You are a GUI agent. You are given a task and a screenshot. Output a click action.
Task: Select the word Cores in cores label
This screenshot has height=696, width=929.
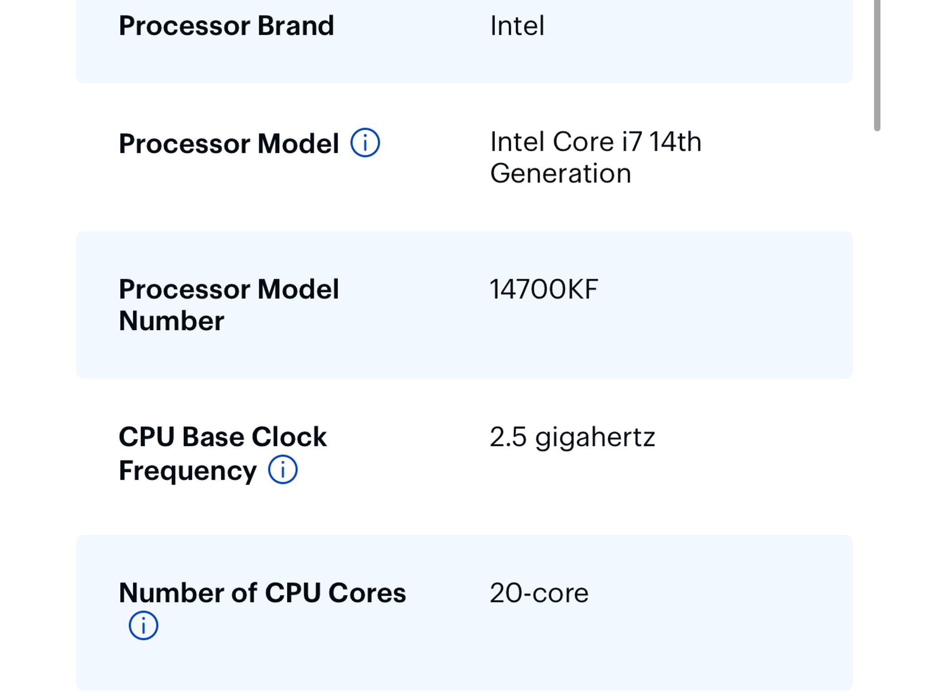tap(367, 593)
